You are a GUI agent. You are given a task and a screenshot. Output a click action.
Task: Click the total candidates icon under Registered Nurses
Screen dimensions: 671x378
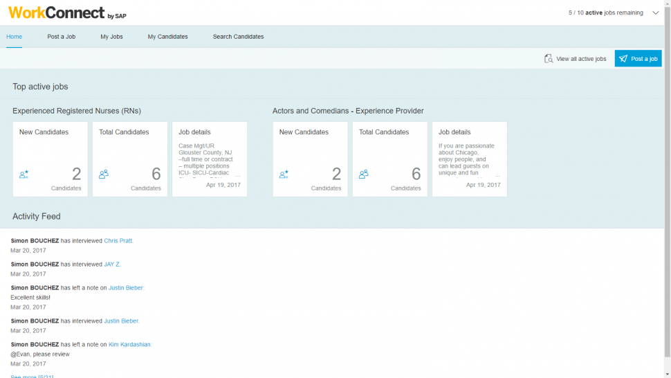pos(104,174)
